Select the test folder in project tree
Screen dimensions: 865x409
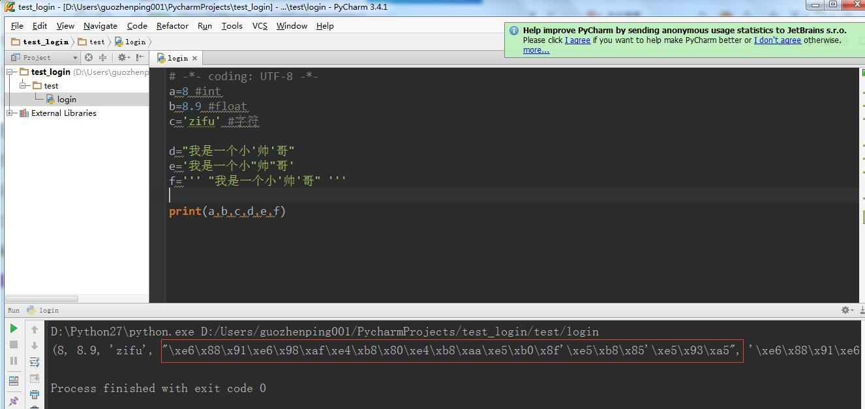[45, 85]
